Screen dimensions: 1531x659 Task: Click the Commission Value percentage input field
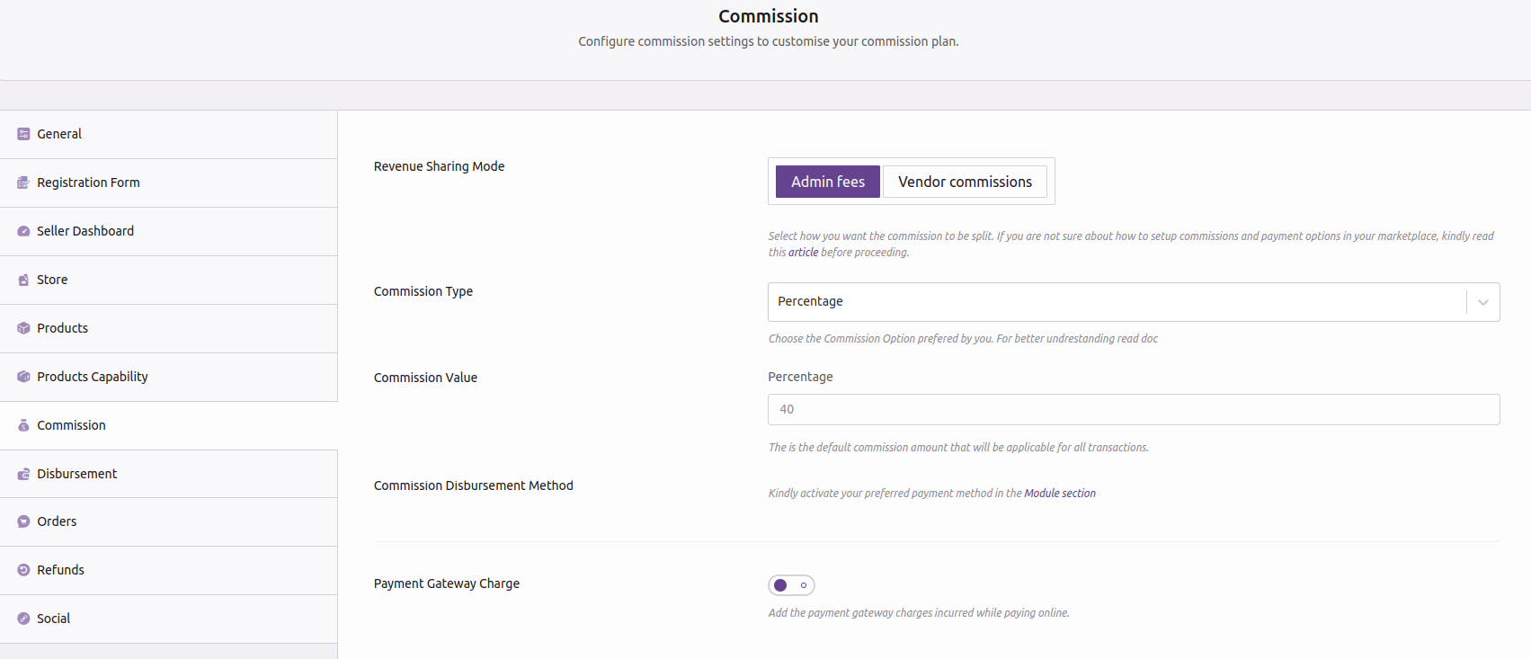pyautogui.click(x=1133, y=410)
